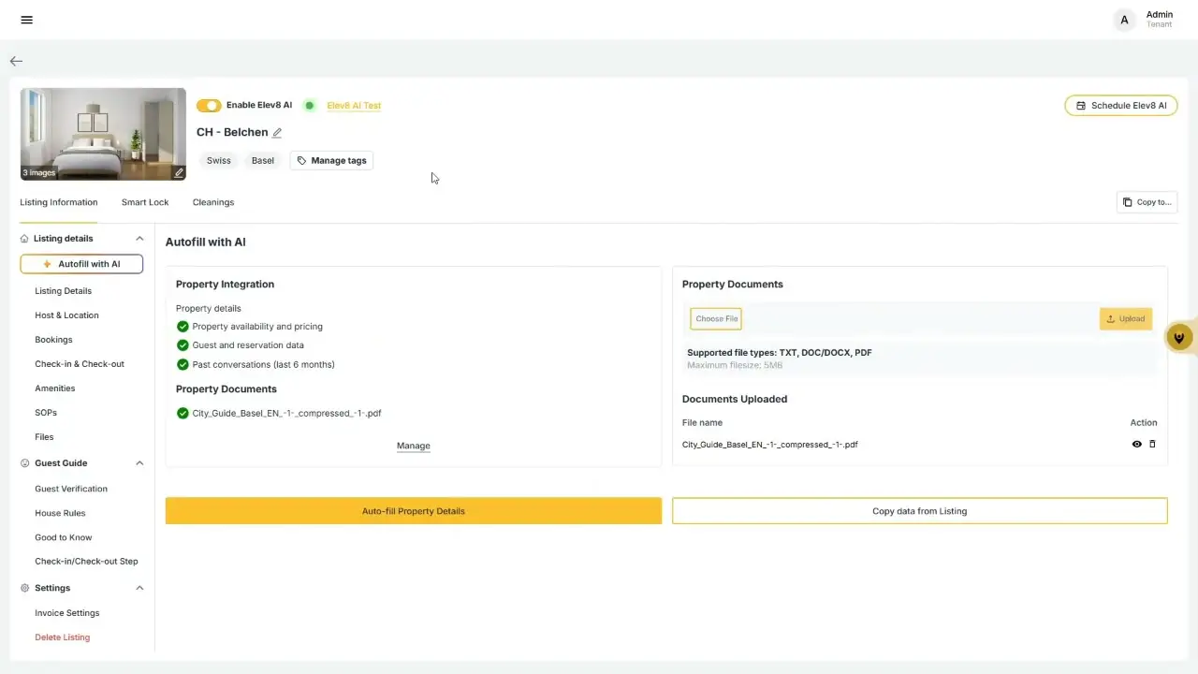Edit the CH - Belchen listing name pencil

pos(277,133)
